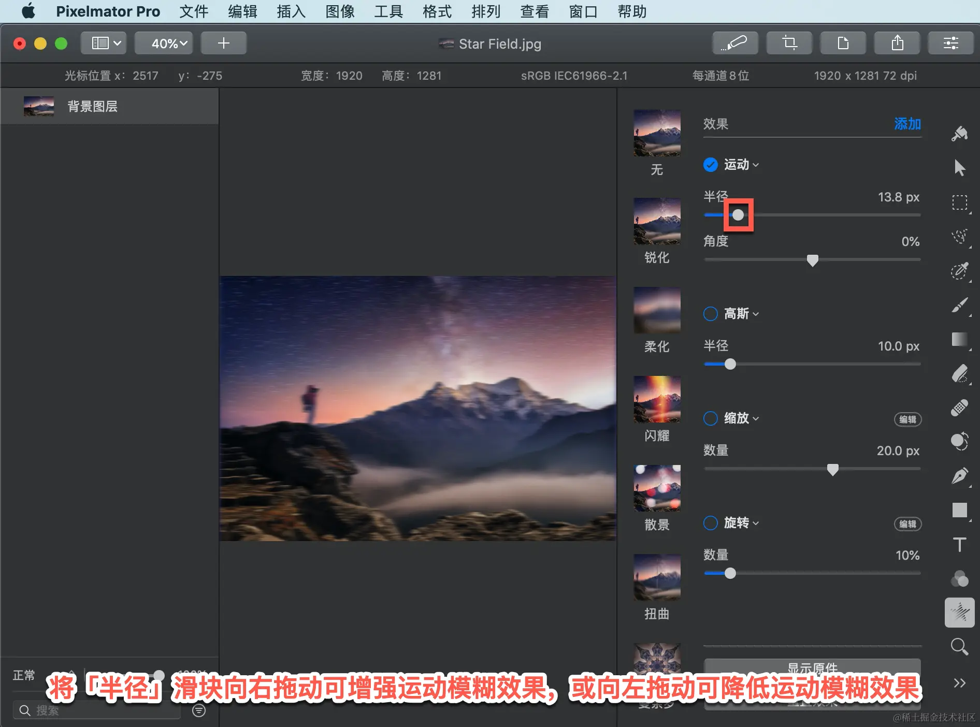Select the 背景图层 layer row

(x=109, y=106)
